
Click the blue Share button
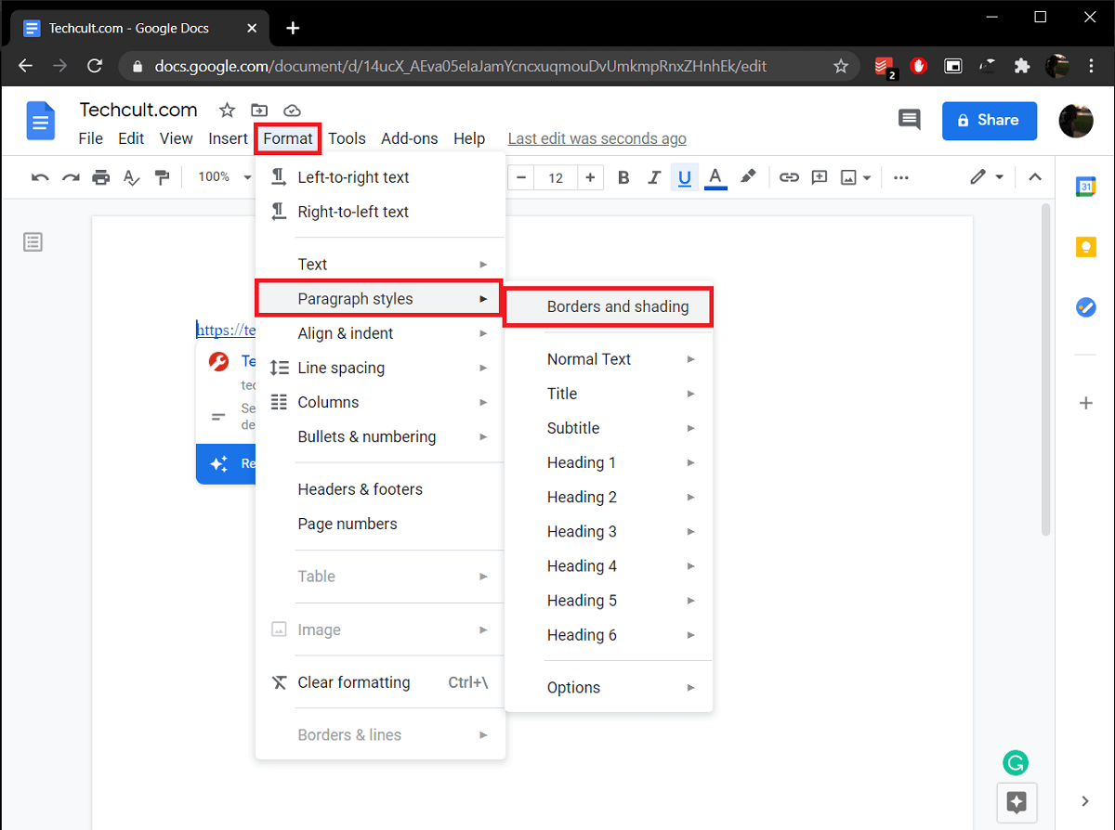(989, 121)
